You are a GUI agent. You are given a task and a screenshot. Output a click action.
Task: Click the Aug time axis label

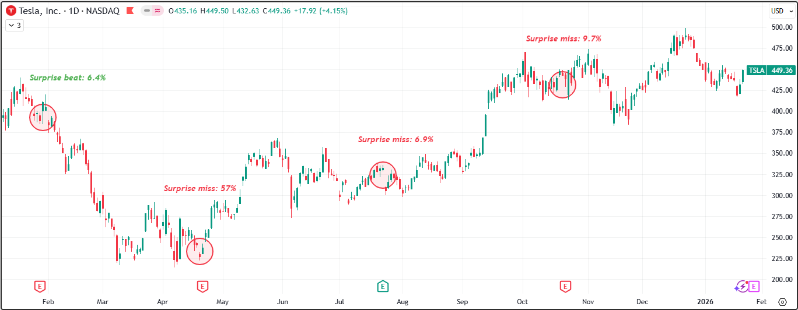pos(402,302)
